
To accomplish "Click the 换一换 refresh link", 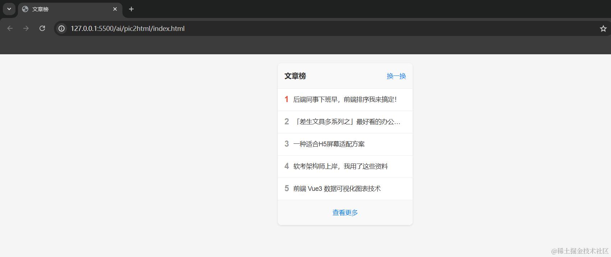I will coord(396,76).
